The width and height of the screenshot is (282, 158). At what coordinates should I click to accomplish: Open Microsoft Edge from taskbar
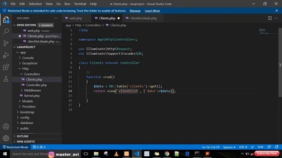pos(187,154)
